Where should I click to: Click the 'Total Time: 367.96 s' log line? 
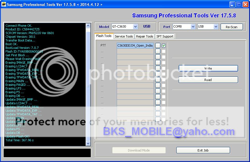(20, 140)
